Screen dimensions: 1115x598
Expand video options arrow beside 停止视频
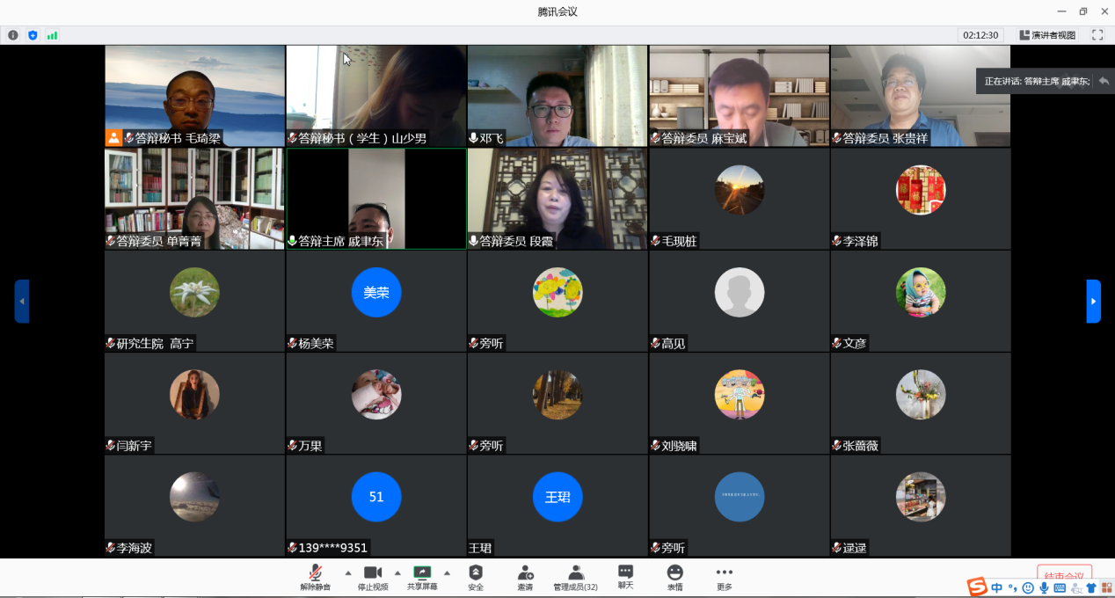(x=397, y=572)
